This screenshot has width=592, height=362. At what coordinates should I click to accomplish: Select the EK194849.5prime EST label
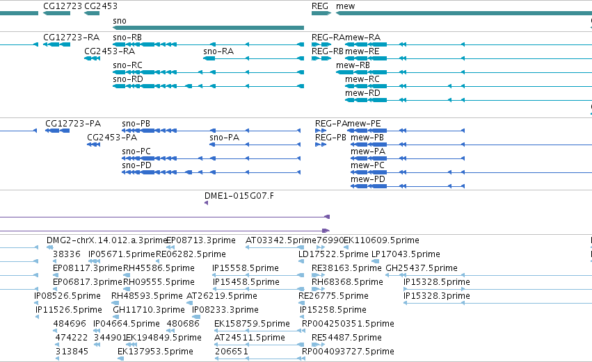click(x=163, y=338)
